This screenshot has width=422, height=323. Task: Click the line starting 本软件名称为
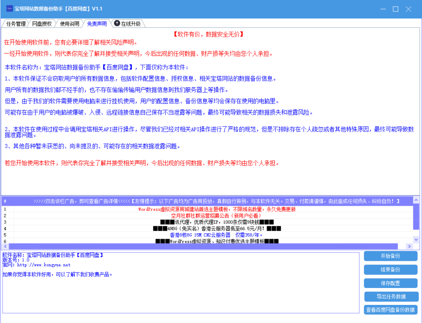pyautogui.click(x=97, y=67)
